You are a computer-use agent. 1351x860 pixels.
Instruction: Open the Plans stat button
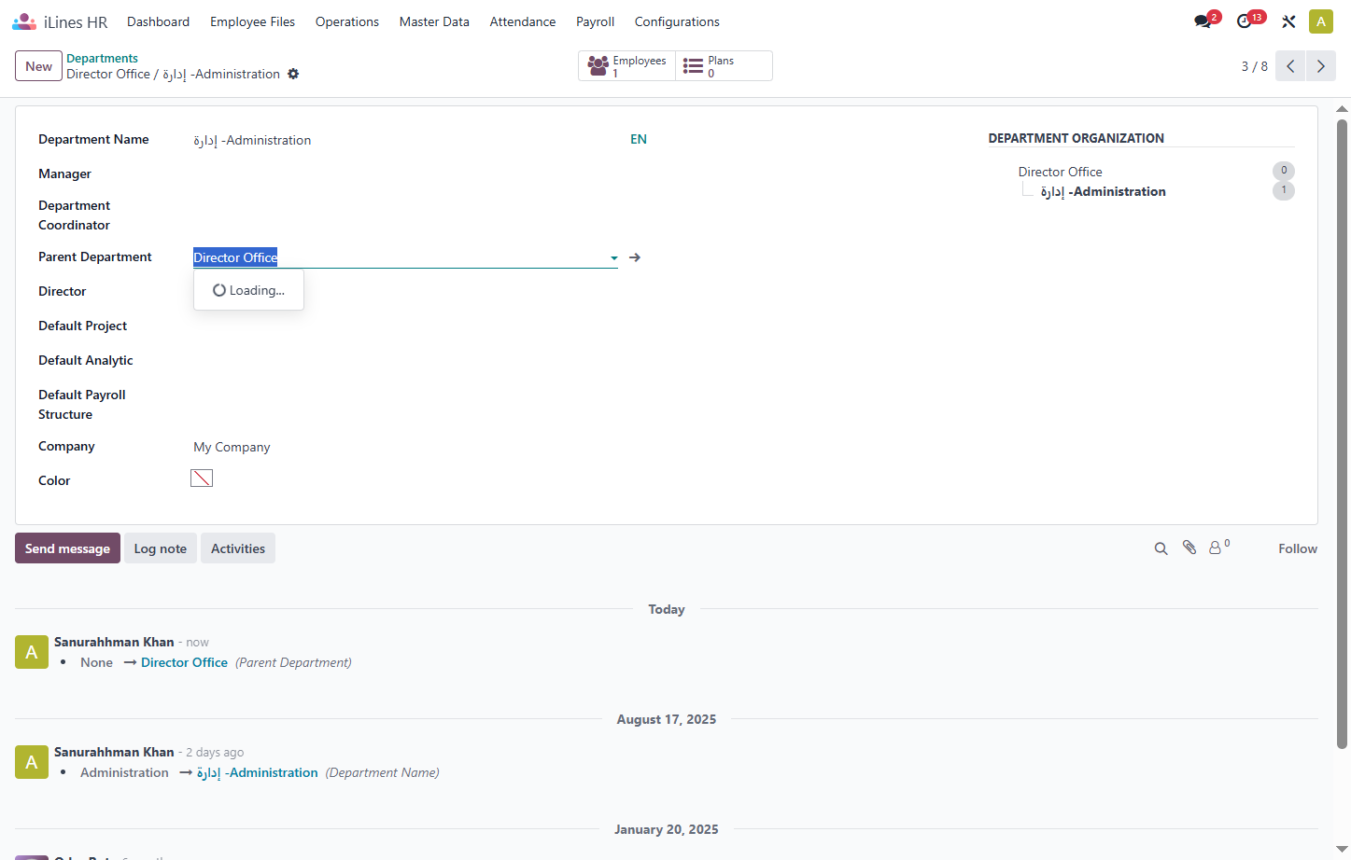click(x=724, y=66)
